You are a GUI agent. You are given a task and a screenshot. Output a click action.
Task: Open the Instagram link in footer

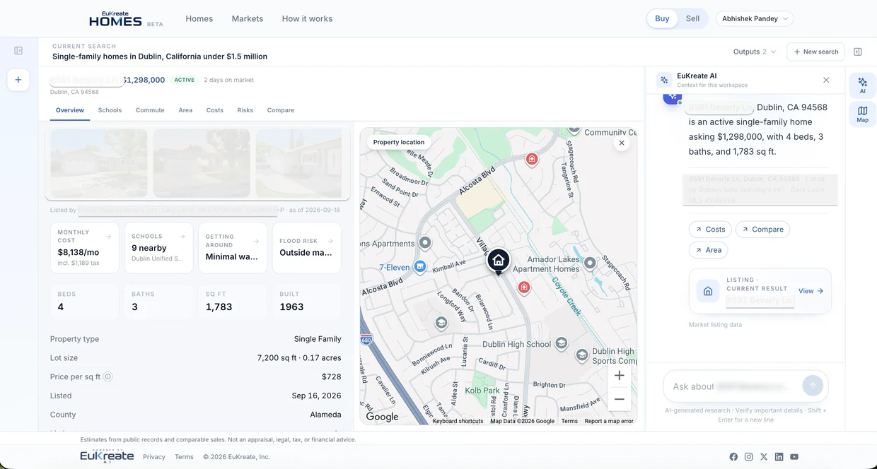749,457
